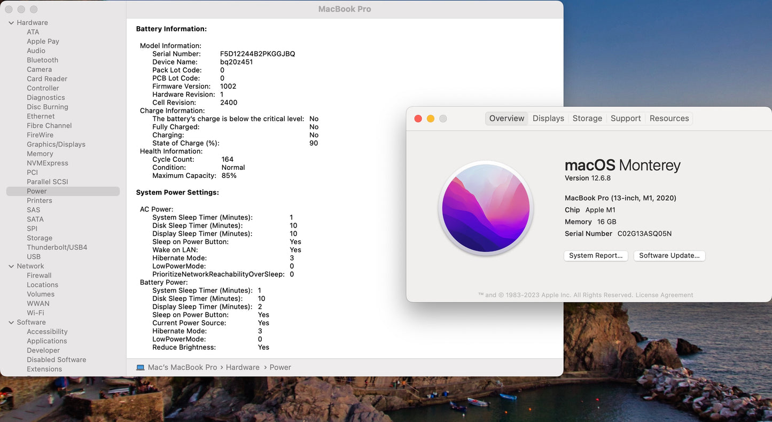Open Wi-Fi under Network section
Image resolution: width=772 pixels, height=422 pixels.
pos(35,313)
